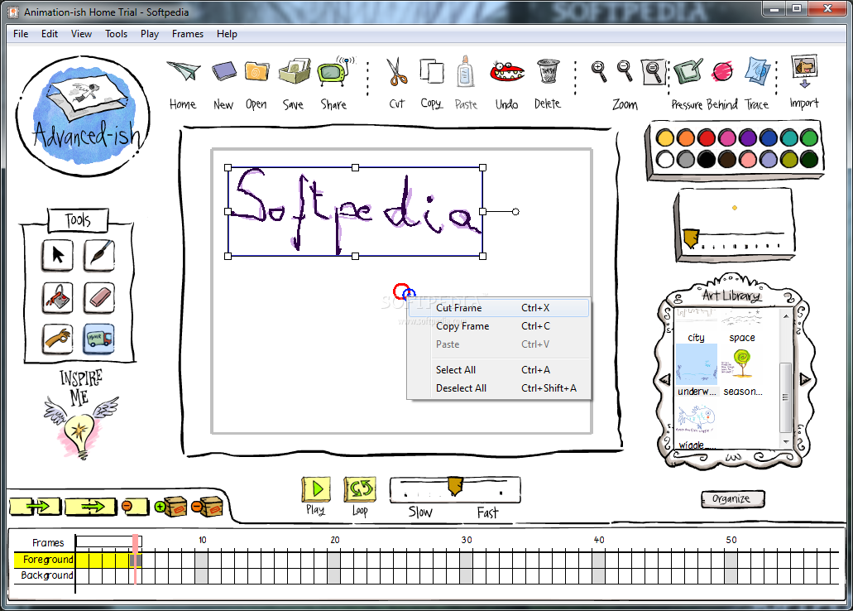Viewport: 853px width, 611px height.
Task: Click the Copy toolbar icon
Action: coord(431,71)
